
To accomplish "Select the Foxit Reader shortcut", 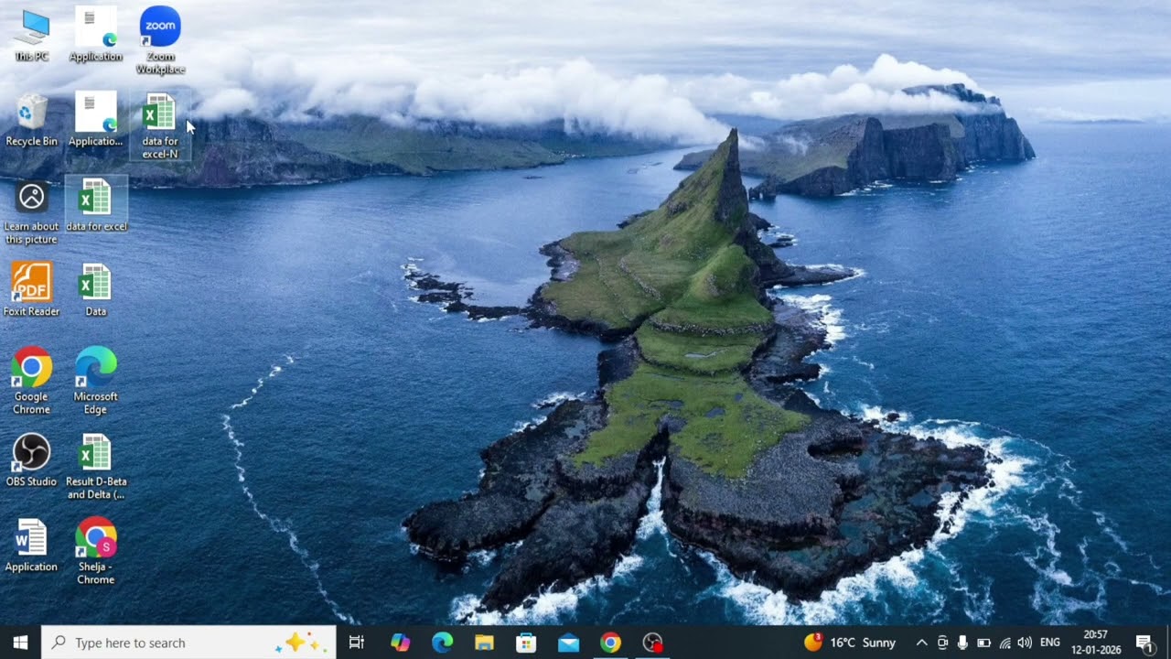I will [31, 290].
